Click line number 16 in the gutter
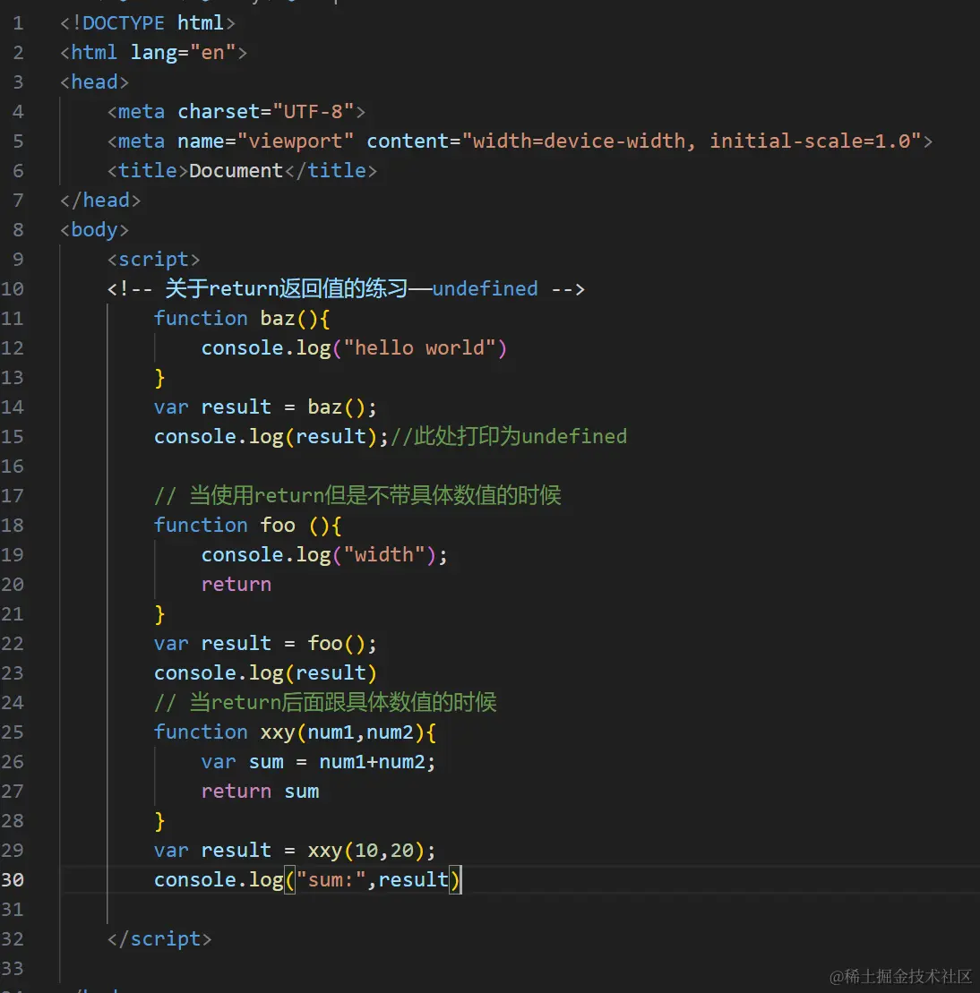This screenshot has height=993, width=980. 12,467
